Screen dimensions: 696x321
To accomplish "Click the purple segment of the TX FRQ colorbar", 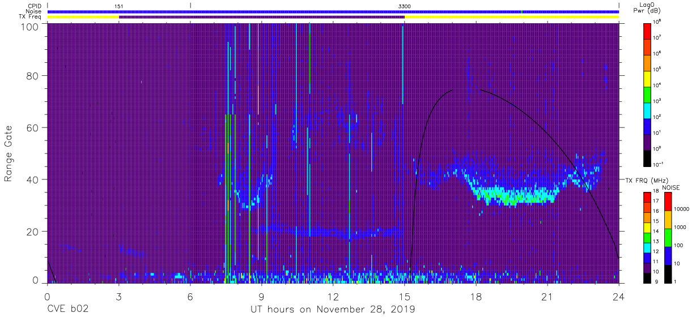I will point(647,267).
